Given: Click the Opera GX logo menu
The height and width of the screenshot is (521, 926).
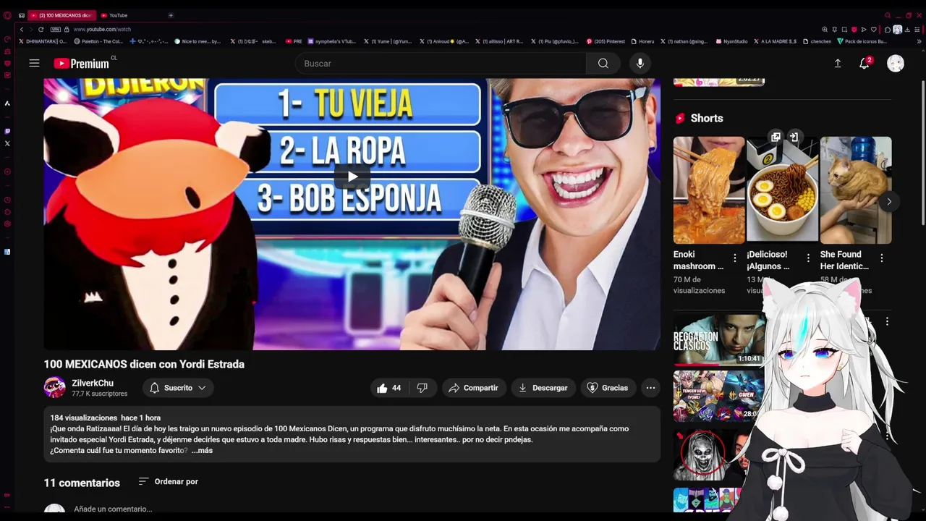Looking at the screenshot, I should coord(7,15).
